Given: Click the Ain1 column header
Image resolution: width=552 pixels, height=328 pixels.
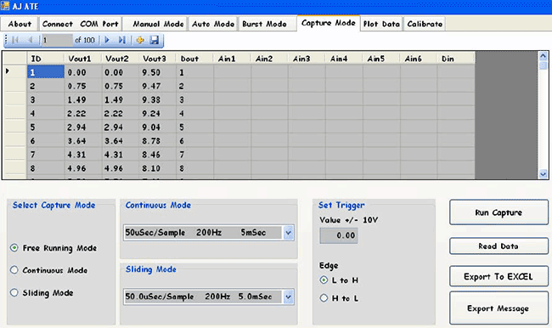Looking at the screenshot, I should click(232, 59).
